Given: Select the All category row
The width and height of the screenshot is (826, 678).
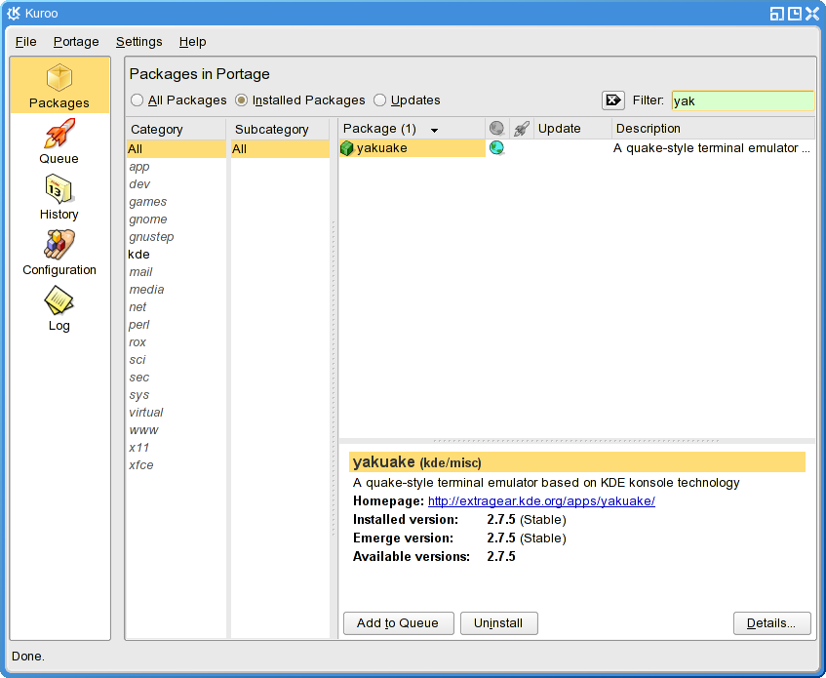Looking at the screenshot, I should click(x=176, y=149).
